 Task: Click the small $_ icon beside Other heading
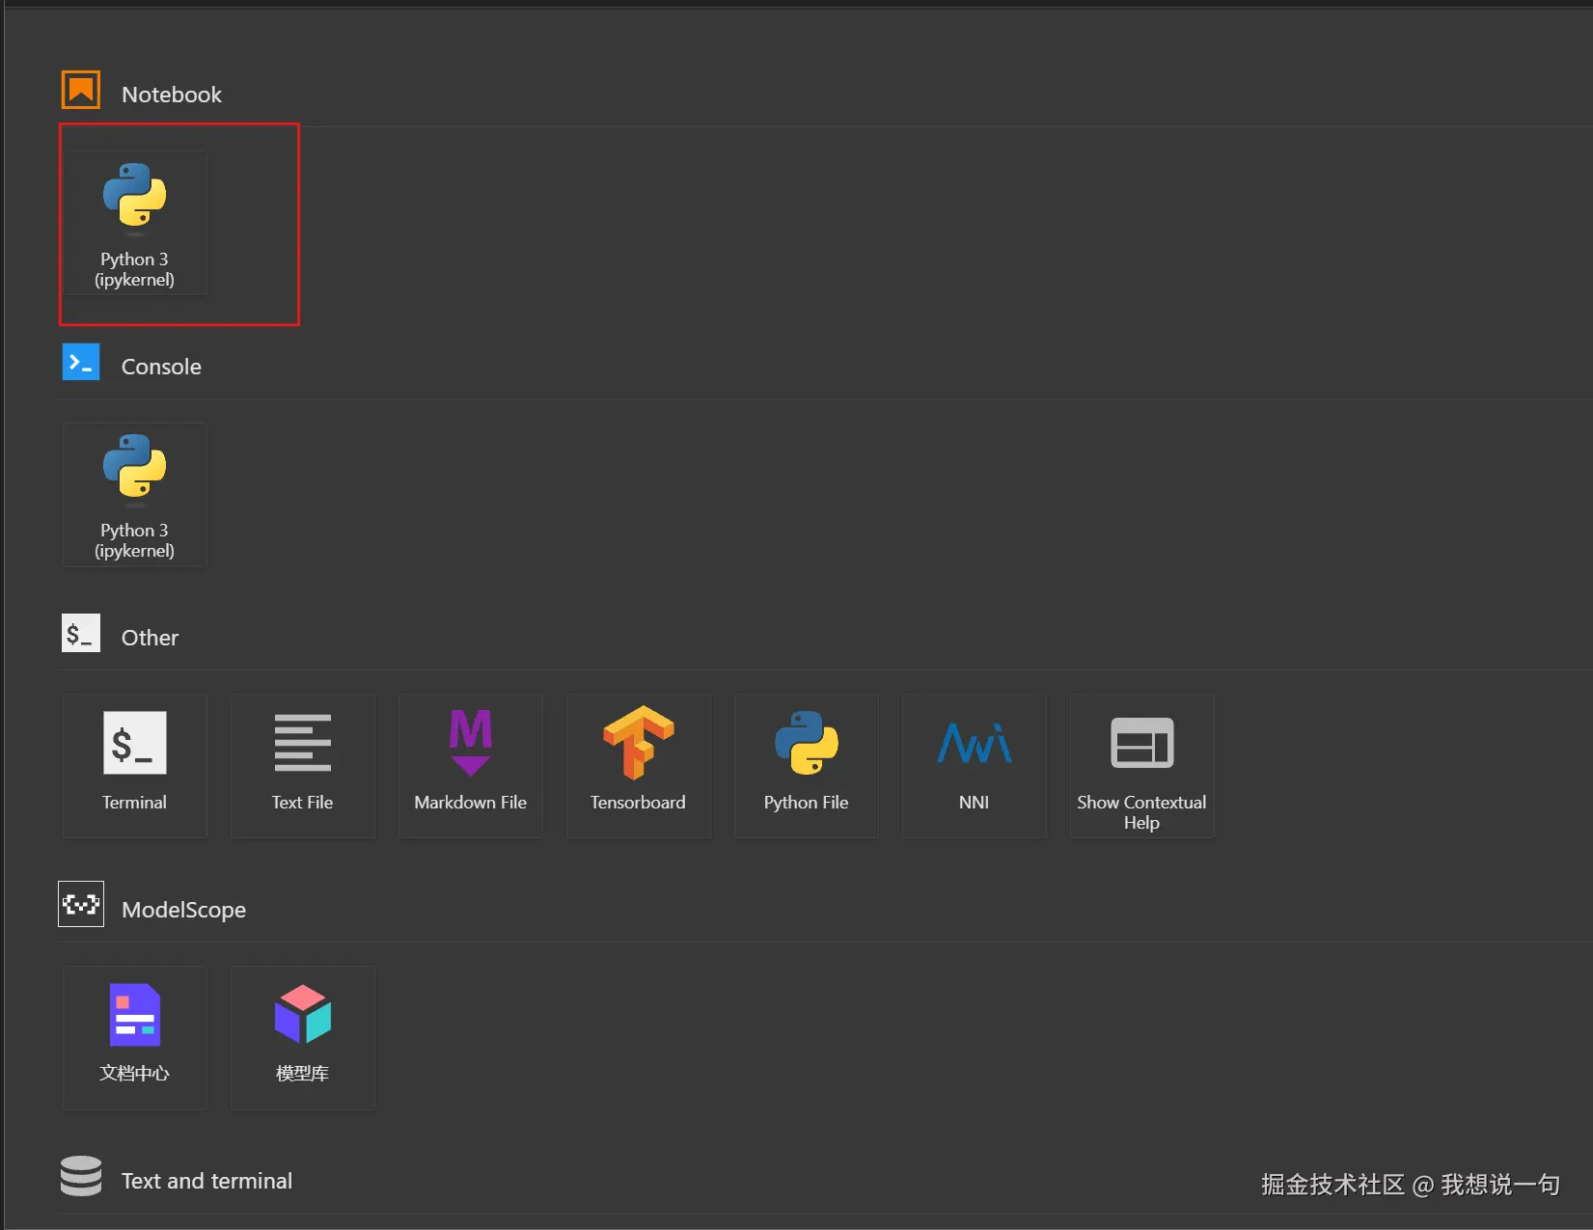coord(81,634)
